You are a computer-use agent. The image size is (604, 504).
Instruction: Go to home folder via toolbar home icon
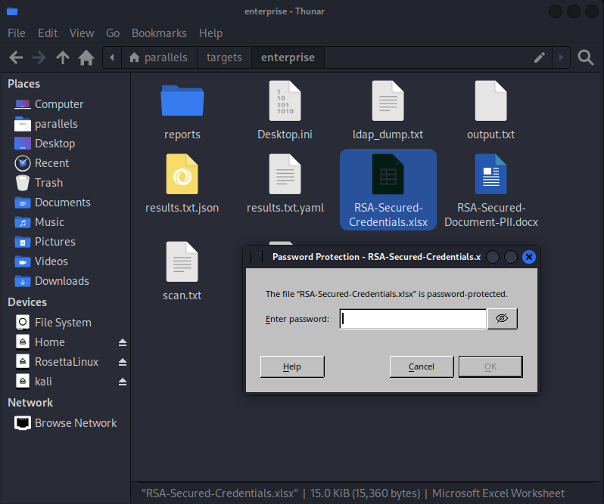(x=86, y=57)
